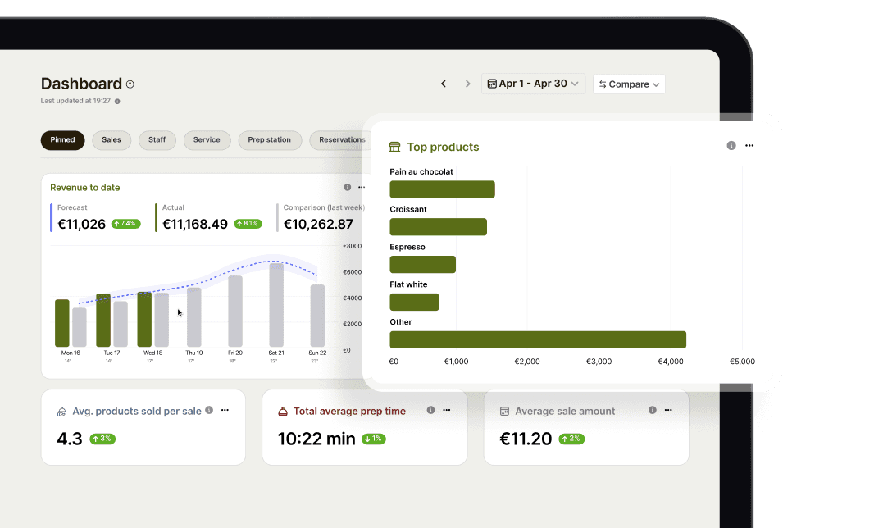Open more options menu on Top products card
The image size is (874, 528).
tap(749, 145)
